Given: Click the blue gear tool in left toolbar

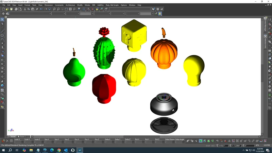Looking at the screenshot, I should [2, 85].
